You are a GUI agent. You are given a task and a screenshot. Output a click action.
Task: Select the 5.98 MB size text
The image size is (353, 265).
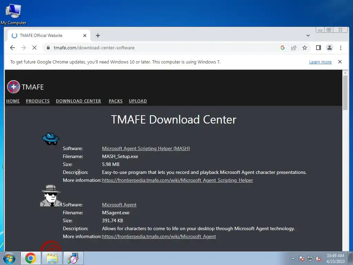pyautogui.click(x=111, y=164)
